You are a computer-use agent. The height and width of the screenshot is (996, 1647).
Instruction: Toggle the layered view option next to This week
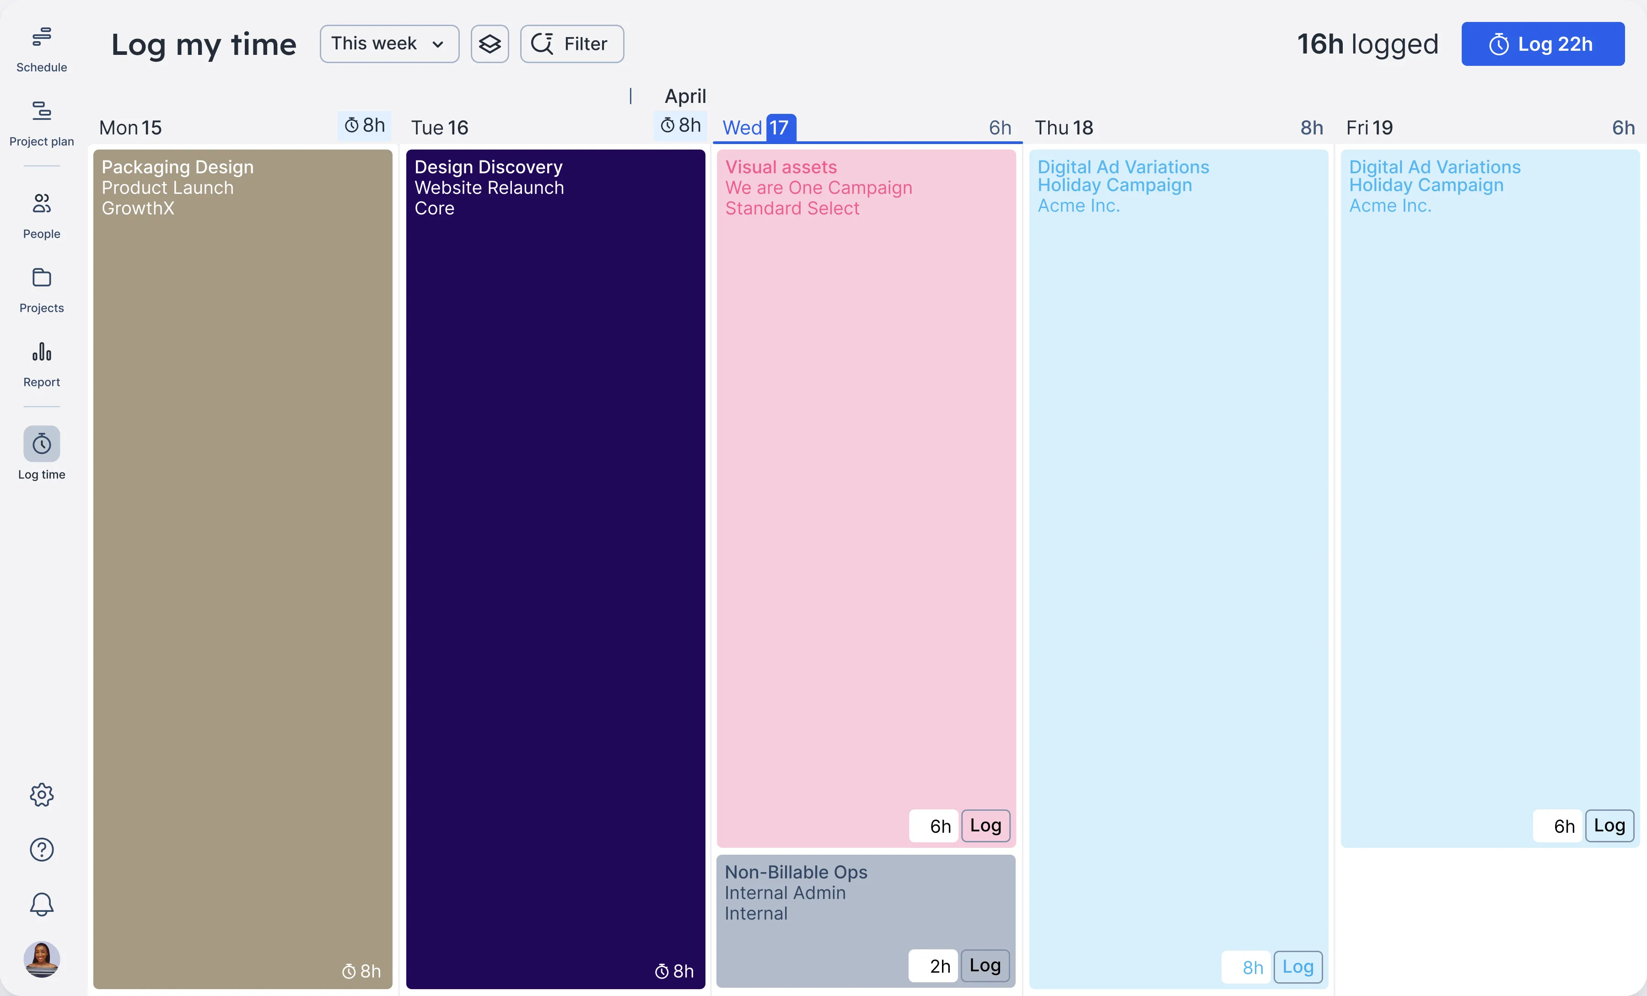click(489, 43)
